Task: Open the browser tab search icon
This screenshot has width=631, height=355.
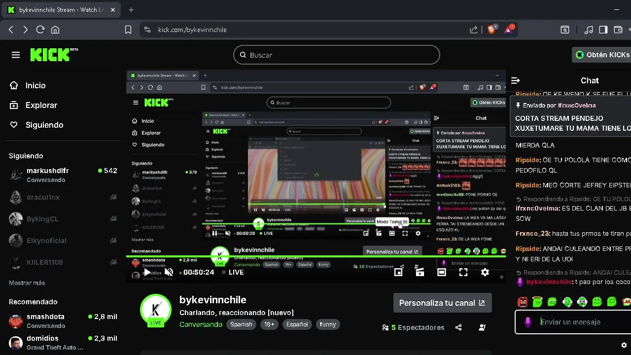Action: 565,30
